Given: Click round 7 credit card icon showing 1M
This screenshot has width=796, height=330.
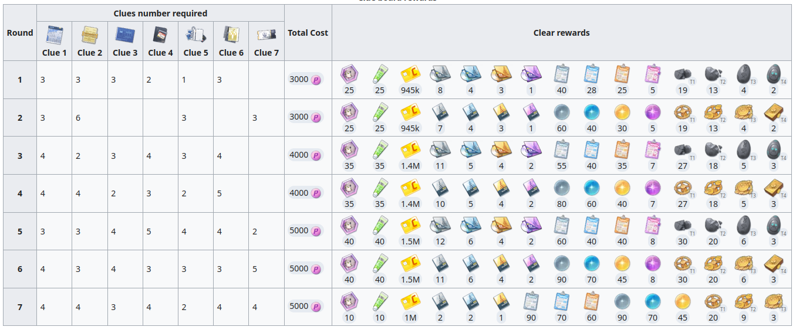Looking at the screenshot, I should (x=410, y=301).
